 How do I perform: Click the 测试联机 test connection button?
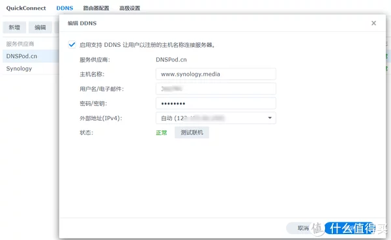point(192,132)
